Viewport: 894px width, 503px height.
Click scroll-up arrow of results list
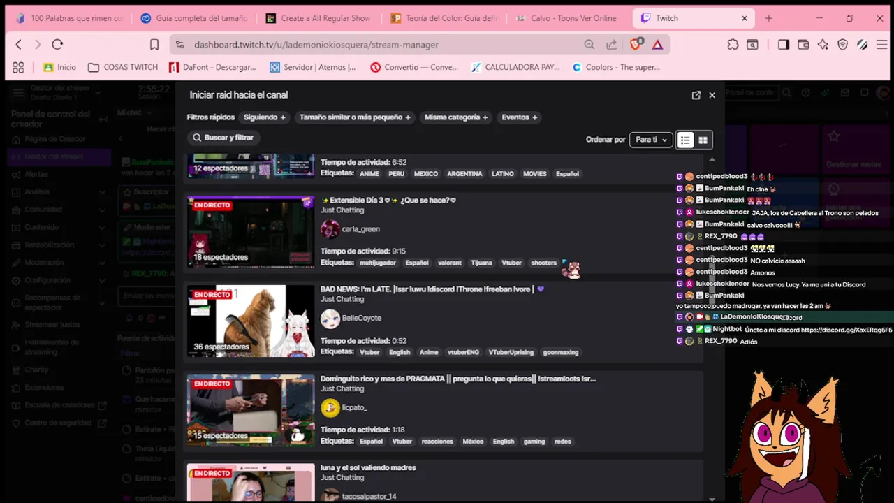pyautogui.click(x=712, y=159)
